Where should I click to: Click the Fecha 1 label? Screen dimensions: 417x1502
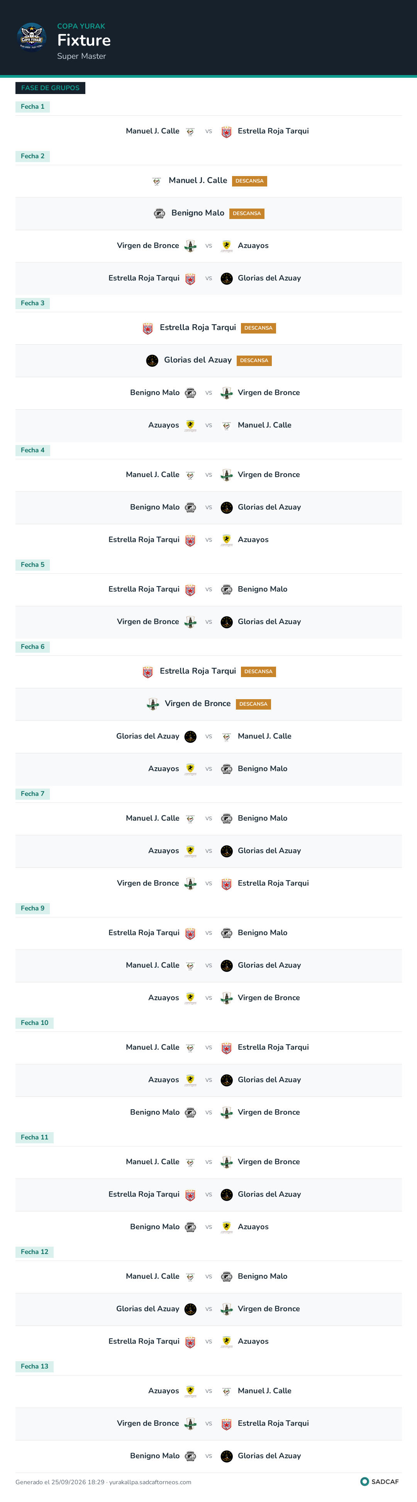(x=32, y=107)
